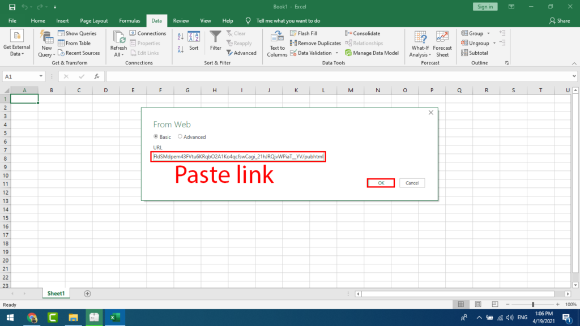The width and height of the screenshot is (580, 326).
Task: Switch to Page Break Preview in status bar
Action: click(495, 304)
